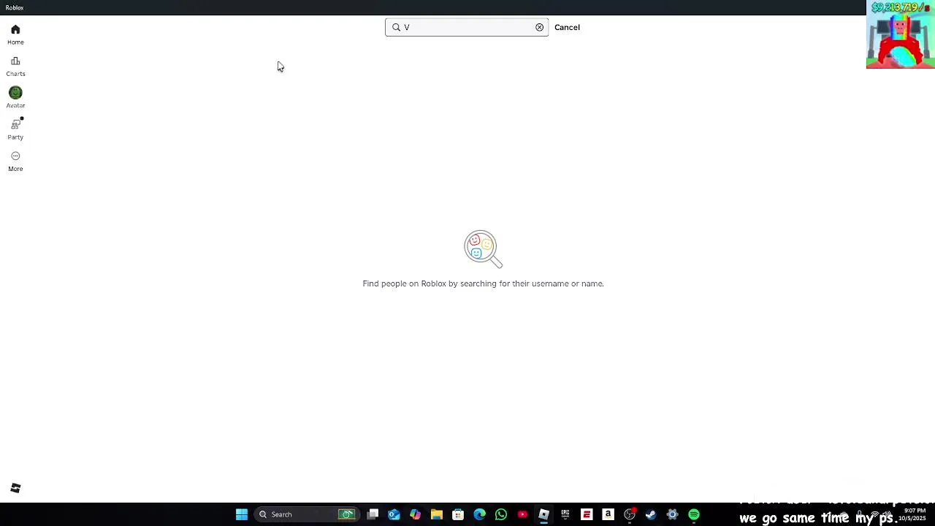The width and height of the screenshot is (935, 526).
Task: Open the Party panel
Action: tap(15, 129)
